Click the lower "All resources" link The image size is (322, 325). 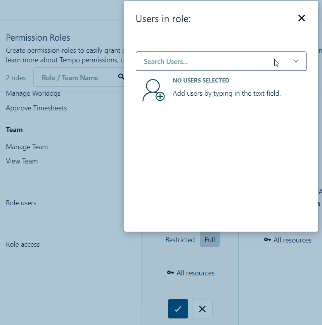pos(195,273)
